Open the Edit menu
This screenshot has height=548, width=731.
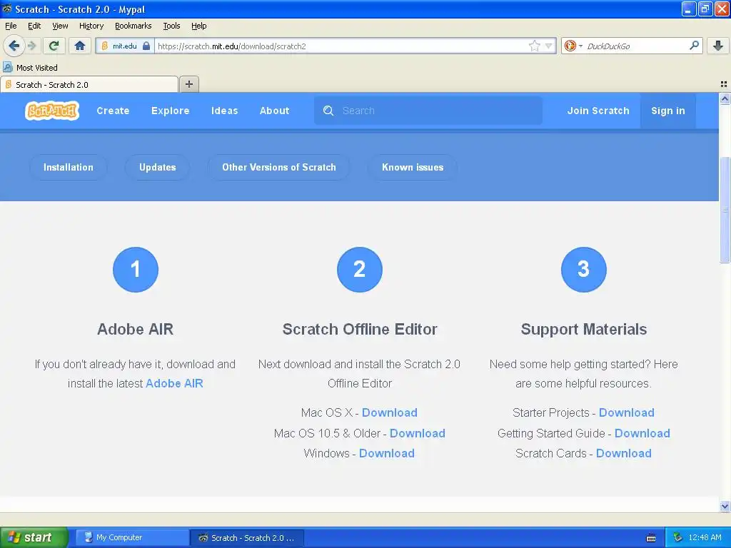34,26
